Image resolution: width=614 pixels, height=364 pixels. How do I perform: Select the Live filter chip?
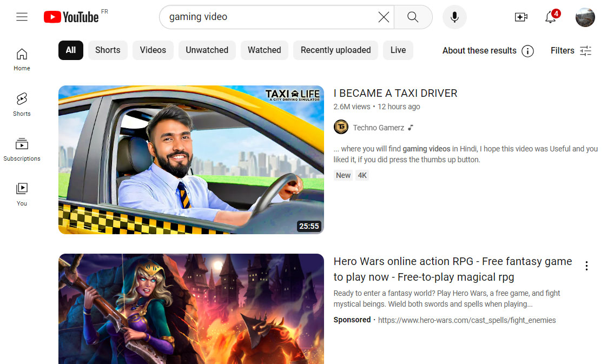(x=398, y=50)
